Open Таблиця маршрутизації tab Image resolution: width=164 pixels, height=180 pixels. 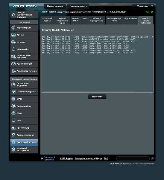pos(97,20)
